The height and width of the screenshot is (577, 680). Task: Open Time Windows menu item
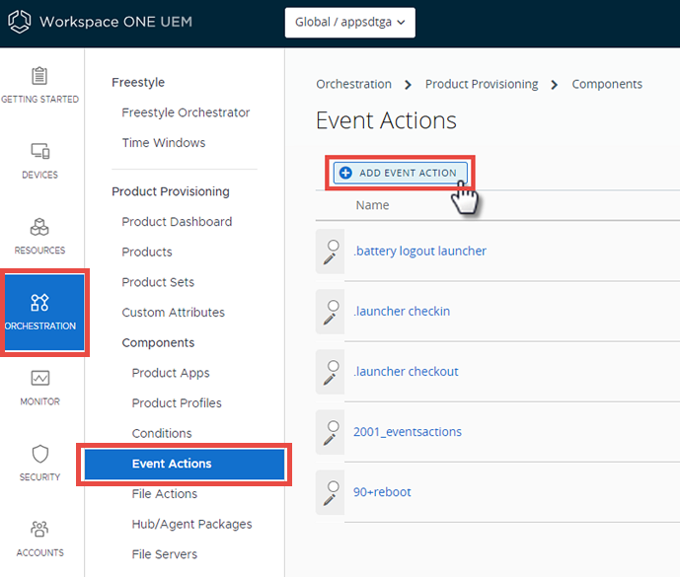[164, 143]
